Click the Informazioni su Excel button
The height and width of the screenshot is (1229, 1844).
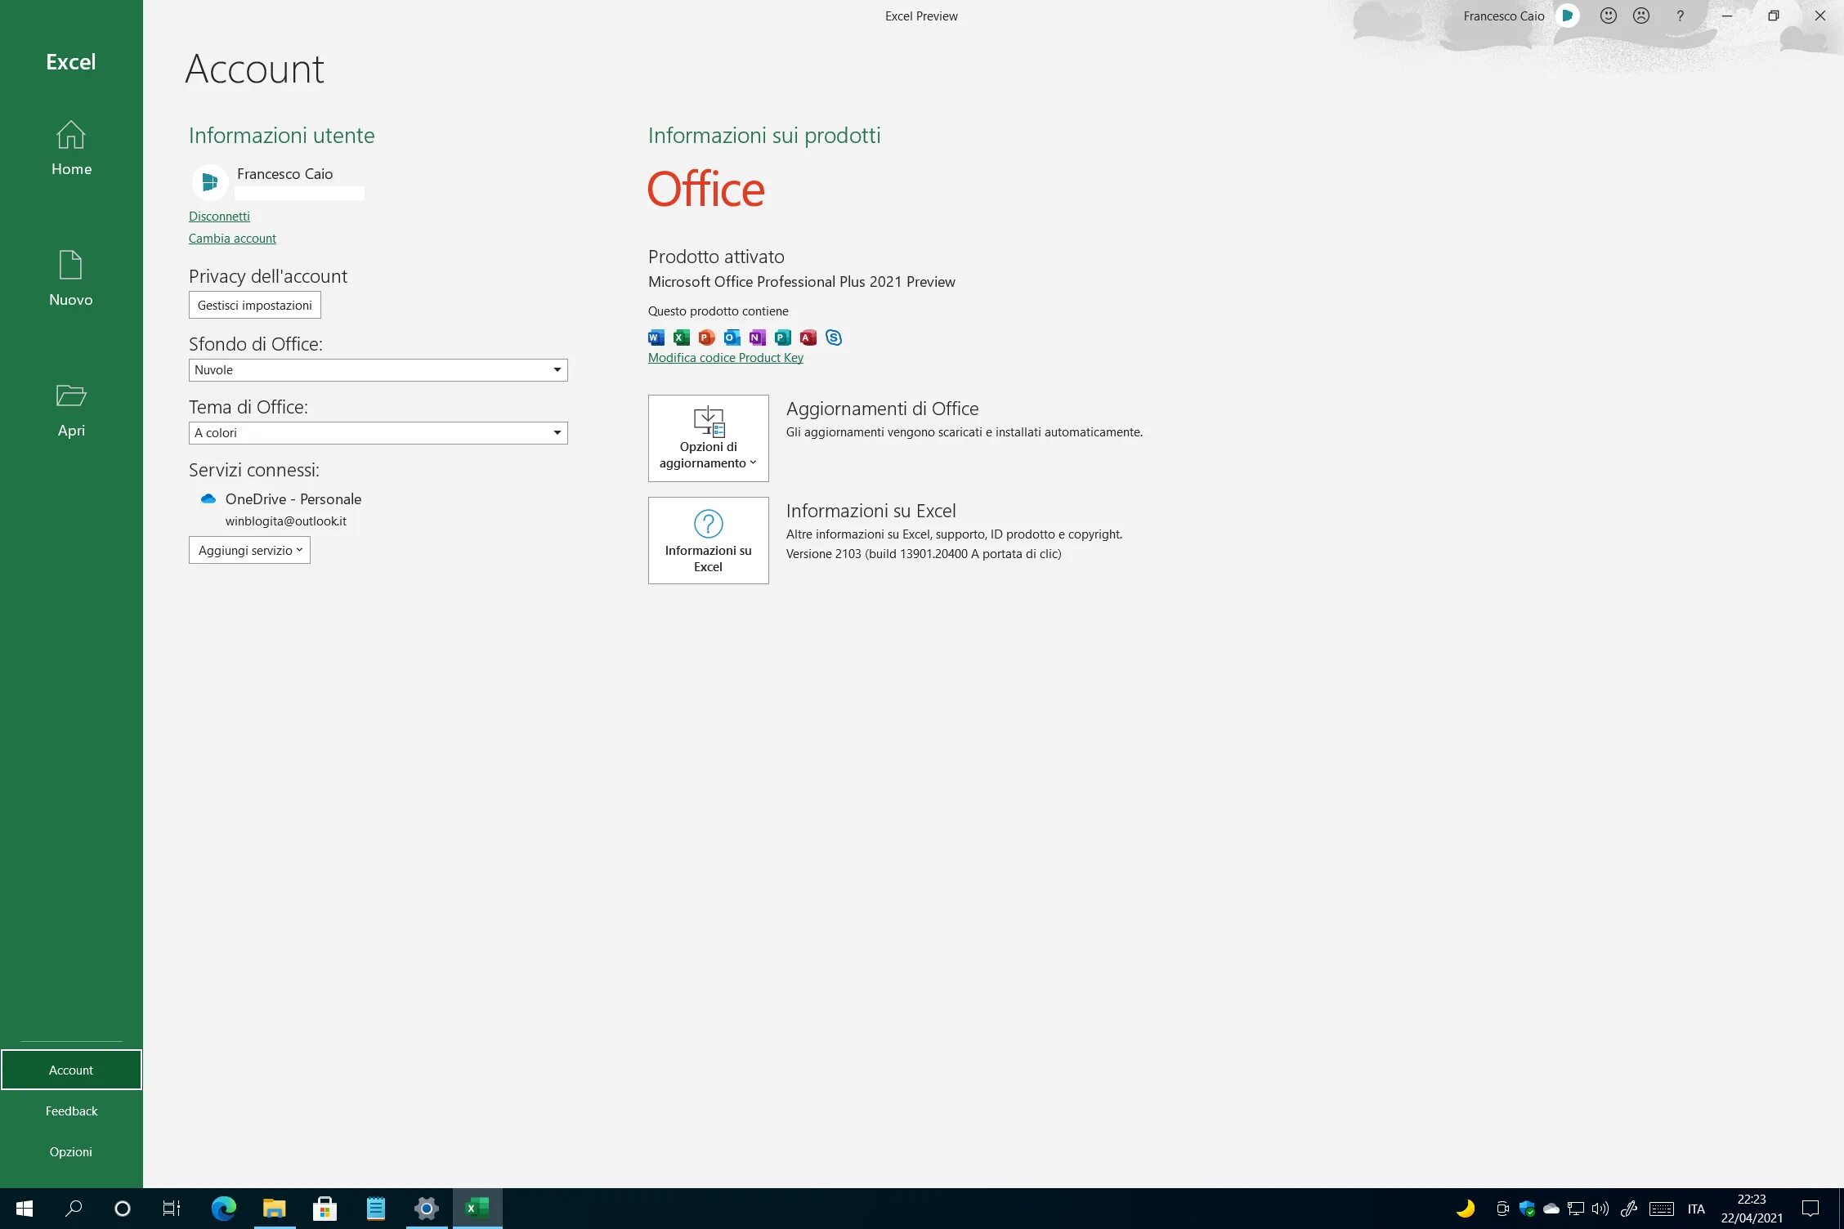(x=708, y=540)
